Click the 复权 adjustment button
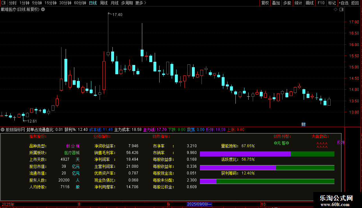Screen dimensions: 362x208 tap(265, 3)
